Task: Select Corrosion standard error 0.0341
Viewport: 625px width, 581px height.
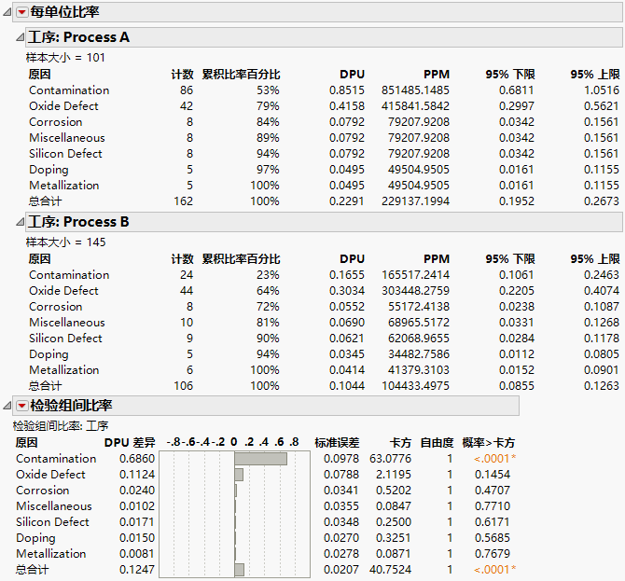Action: pos(341,491)
